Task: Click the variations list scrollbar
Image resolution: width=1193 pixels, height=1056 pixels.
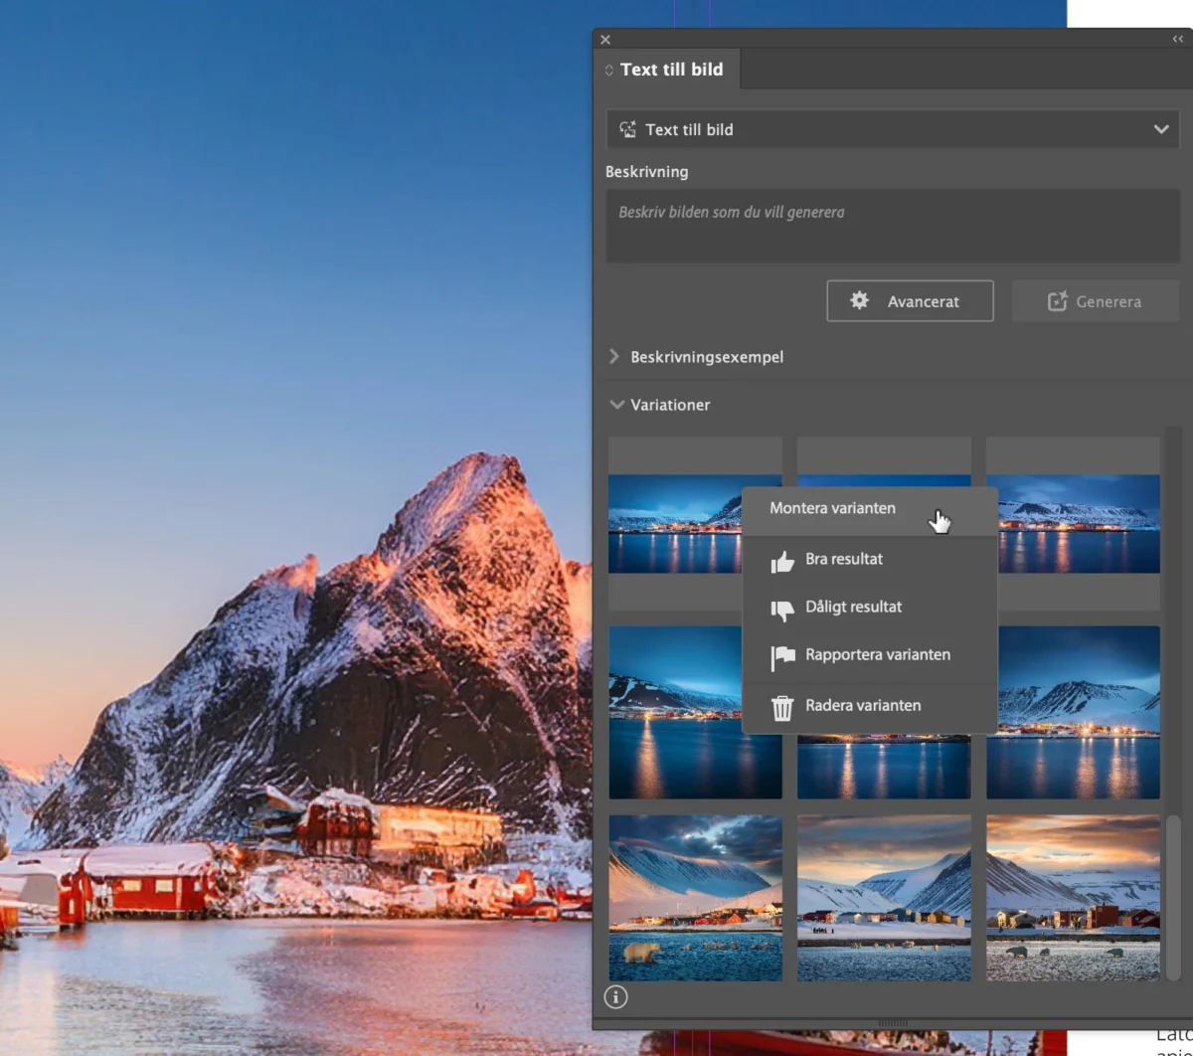Action: point(1173,900)
